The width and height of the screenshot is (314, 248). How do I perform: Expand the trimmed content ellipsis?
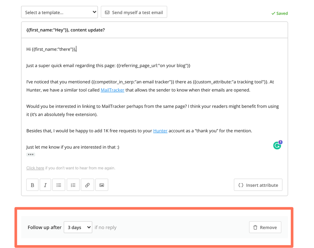point(30,154)
